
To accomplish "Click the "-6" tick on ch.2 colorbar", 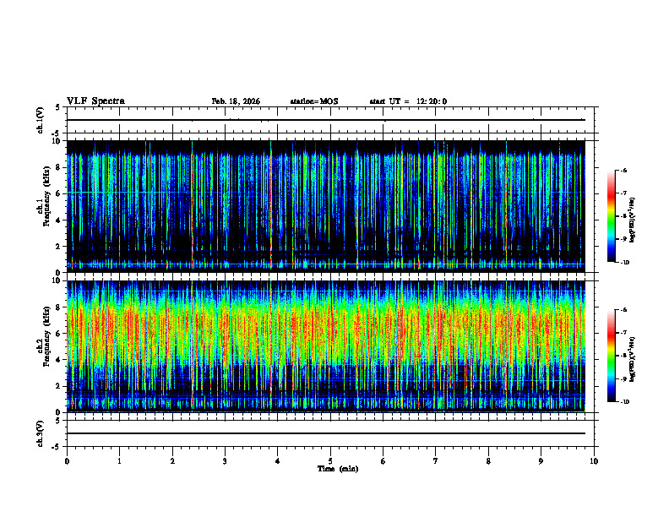I will tap(623, 310).
